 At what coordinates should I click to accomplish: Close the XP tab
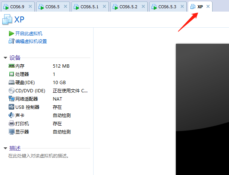click(x=208, y=6)
